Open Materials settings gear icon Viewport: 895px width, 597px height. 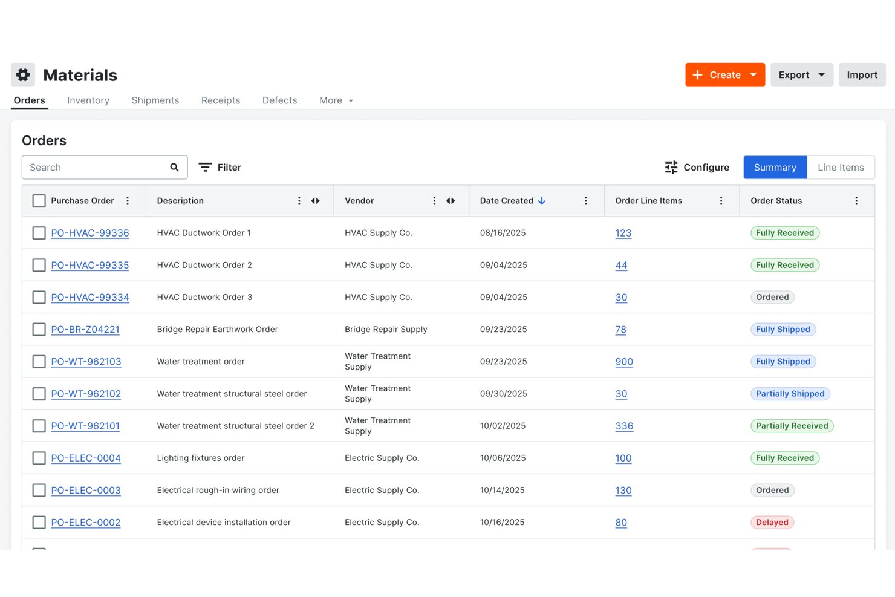(23, 75)
